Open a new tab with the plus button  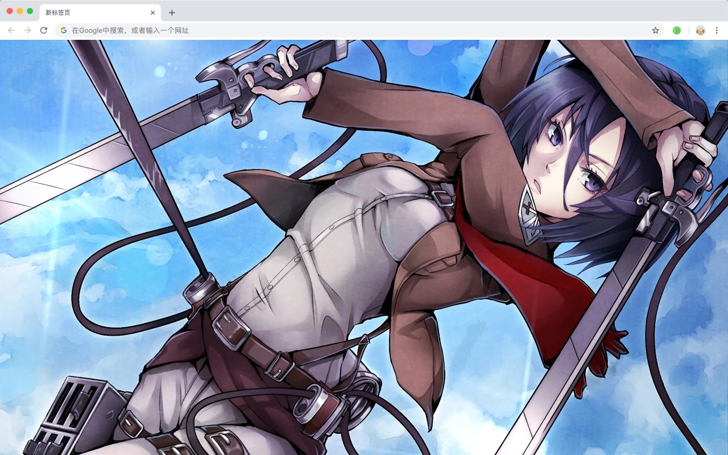[172, 13]
